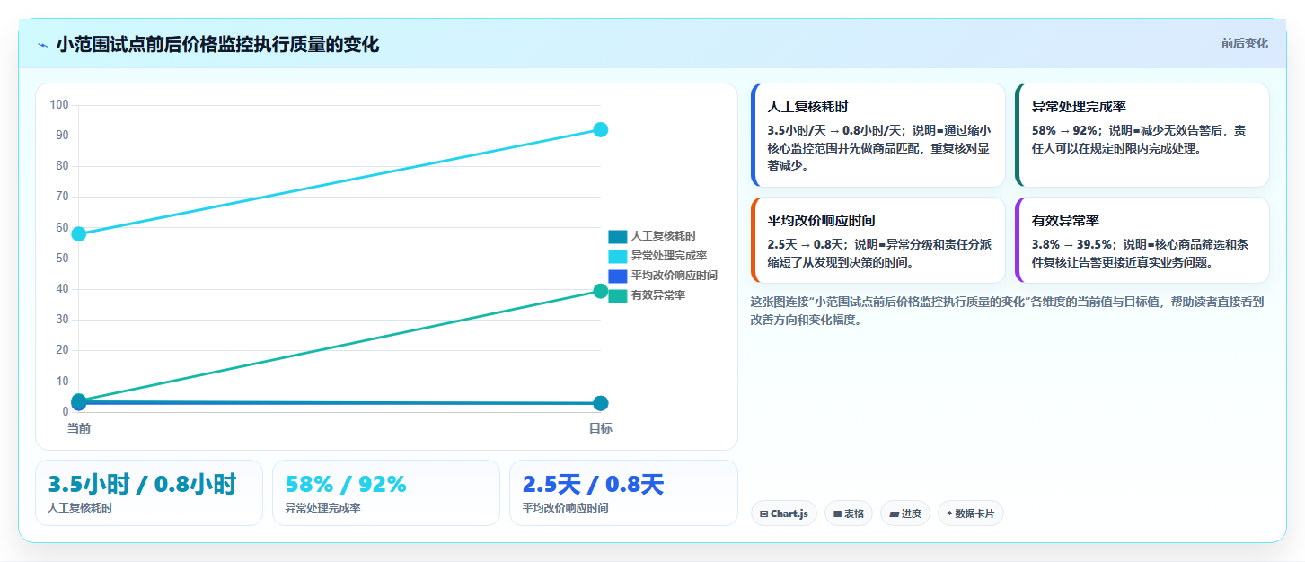Click the text 3.5小时/天 → 0.8小时/天
The image size is (1305, 562).
836,130
